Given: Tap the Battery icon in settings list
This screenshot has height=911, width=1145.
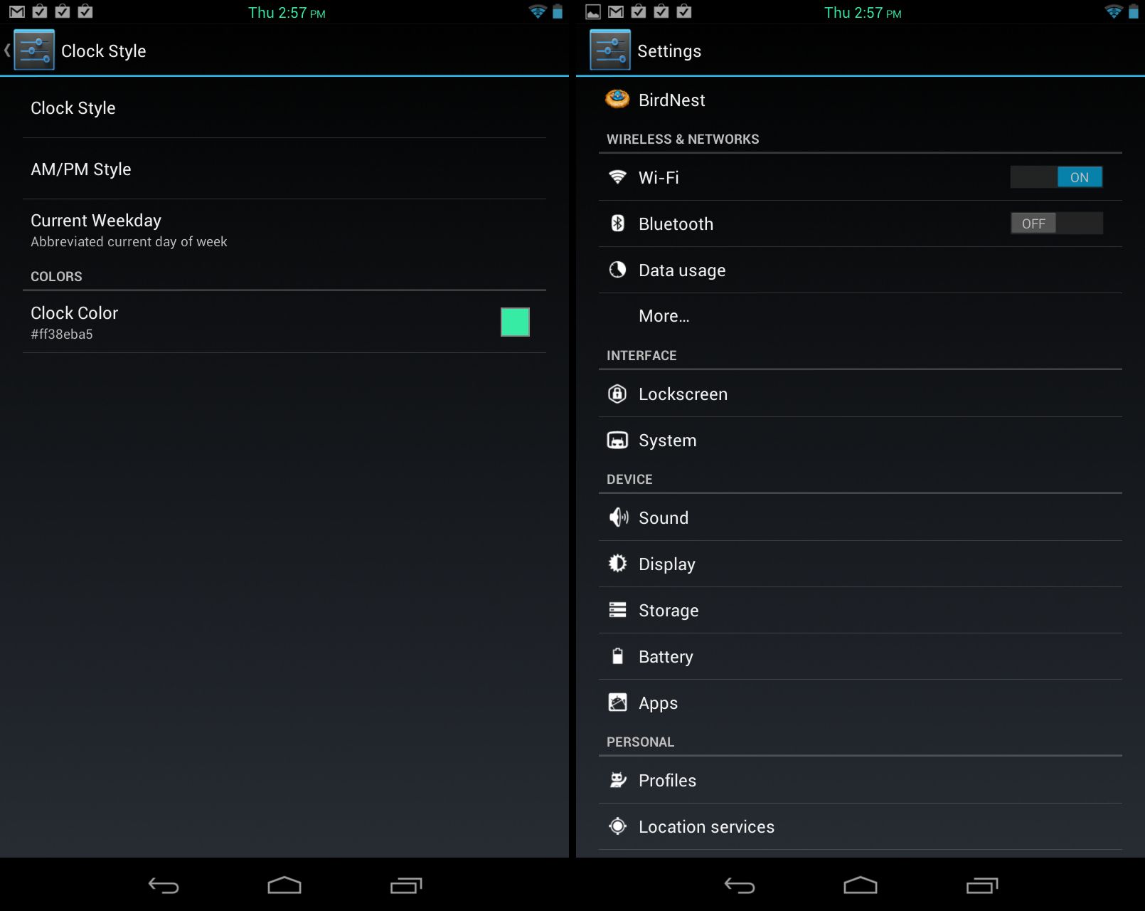Looking at the screenshot, I should [x=617, y=656].
